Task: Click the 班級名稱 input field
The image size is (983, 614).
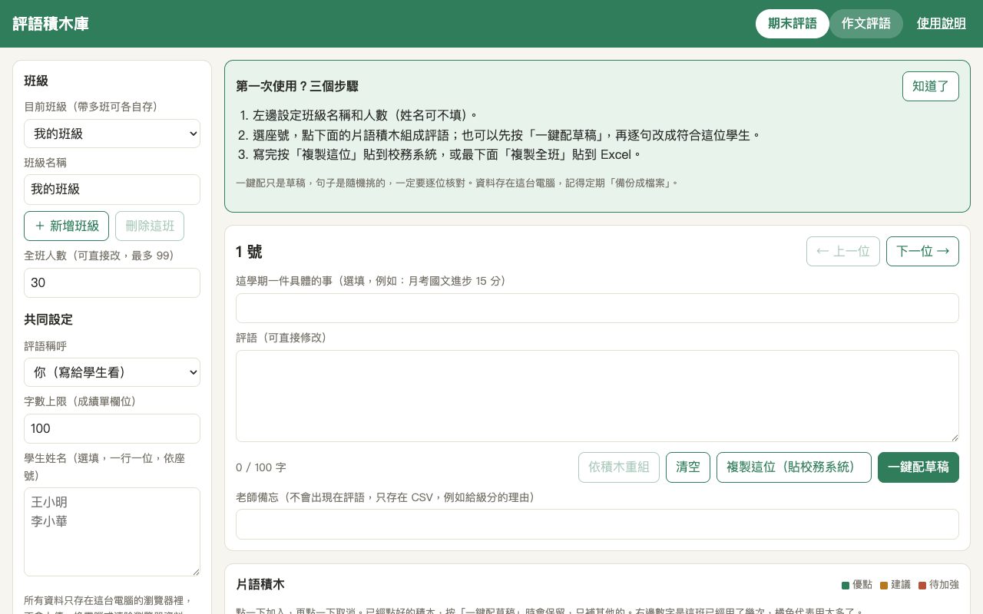Action: click(x=112, y=190)
